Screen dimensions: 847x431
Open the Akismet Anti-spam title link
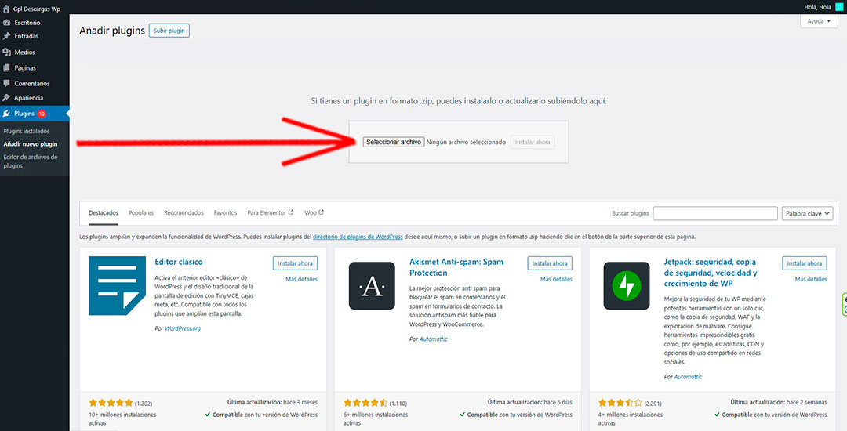[456, 267]
